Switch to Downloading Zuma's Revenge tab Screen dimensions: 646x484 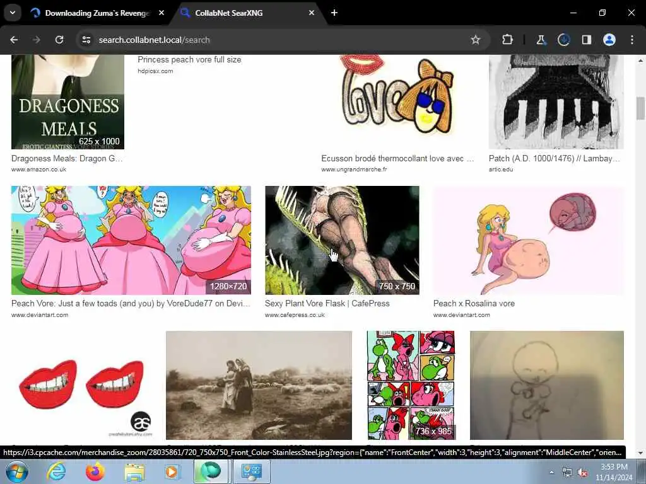tap(97, 13)
